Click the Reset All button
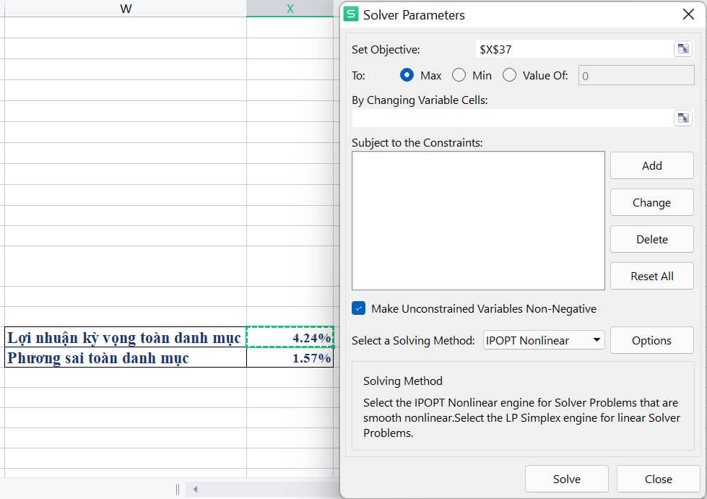The image size is (707, 499). (652, 277)
